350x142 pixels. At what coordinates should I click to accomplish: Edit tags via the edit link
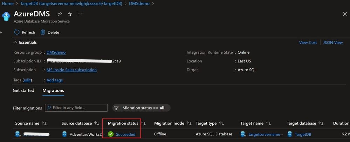27,80
